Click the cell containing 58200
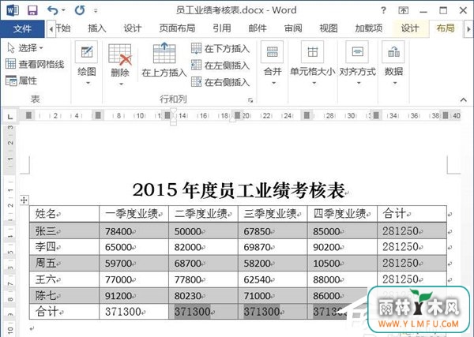The width and height of the screenshot is (474, 337). coord(273,264)
